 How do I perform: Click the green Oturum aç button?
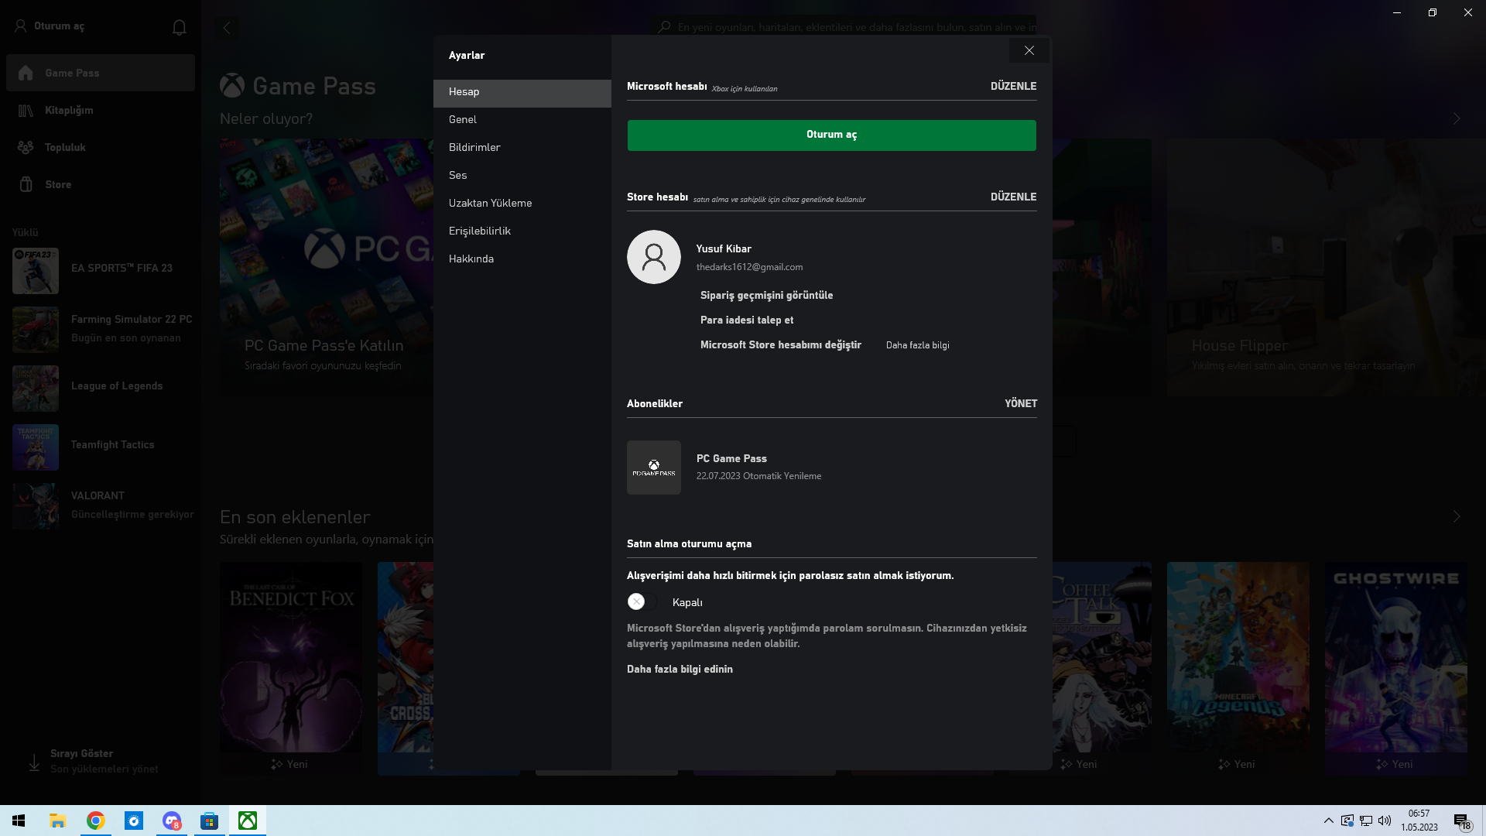(831, 135)
